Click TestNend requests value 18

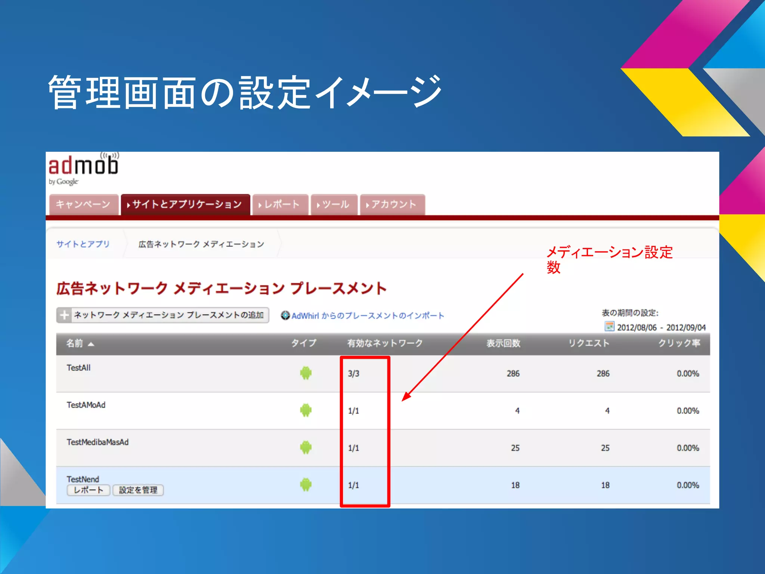pos(606,485)
